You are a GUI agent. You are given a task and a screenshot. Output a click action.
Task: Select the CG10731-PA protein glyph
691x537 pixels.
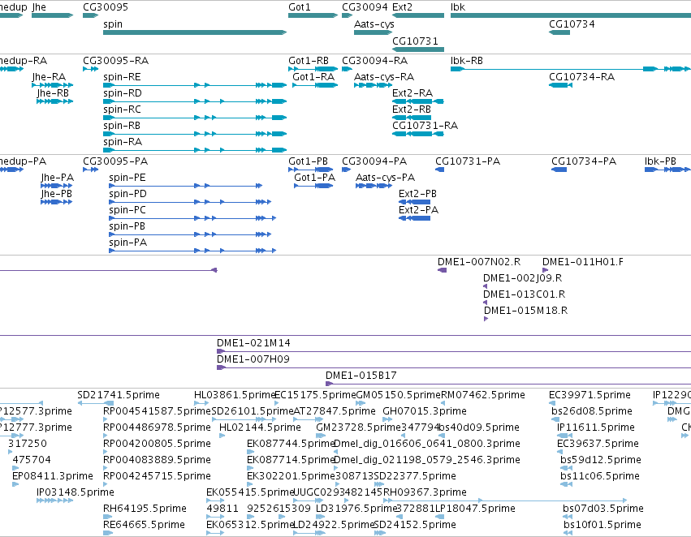440,170
